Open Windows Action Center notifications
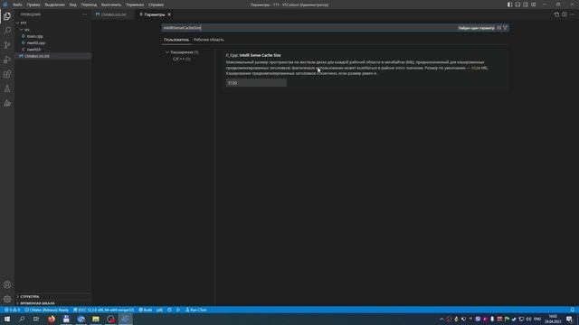 coord(569,319)
